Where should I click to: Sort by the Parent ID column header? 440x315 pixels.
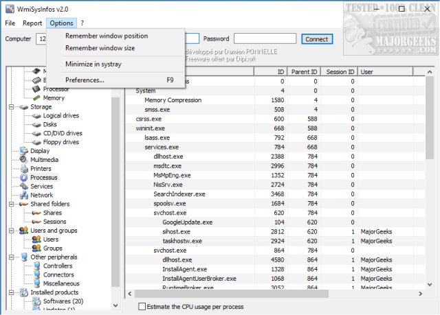click(x=304, y=71)
